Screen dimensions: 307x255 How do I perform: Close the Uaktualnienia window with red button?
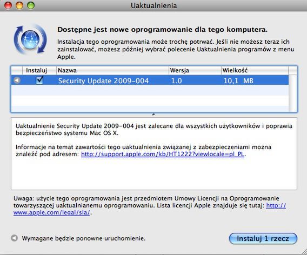pos(8,5)
